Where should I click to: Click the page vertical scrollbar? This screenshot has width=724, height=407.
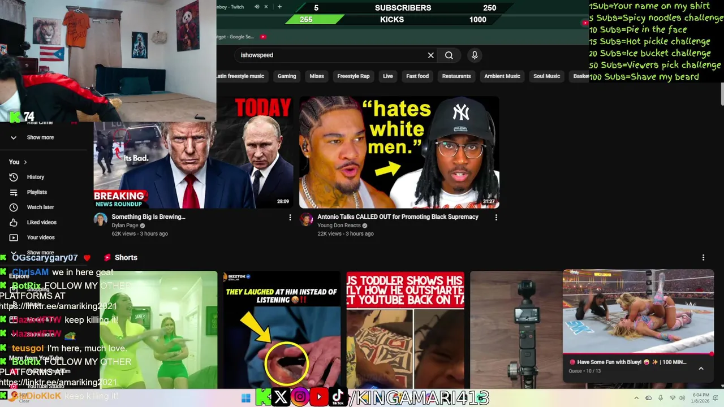click(x=721, y=94)
